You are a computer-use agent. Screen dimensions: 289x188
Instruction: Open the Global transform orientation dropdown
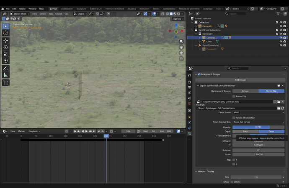[x=80, y=14]
